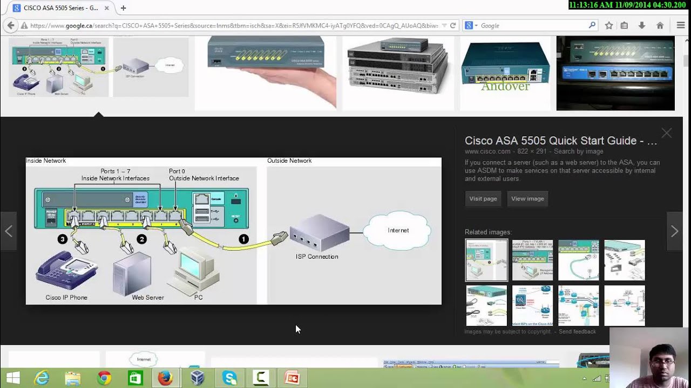Image resolution: width=691 pixels, height=388 pixels.
Task: Show previous image with left arrow
Action: pos(9,231)
